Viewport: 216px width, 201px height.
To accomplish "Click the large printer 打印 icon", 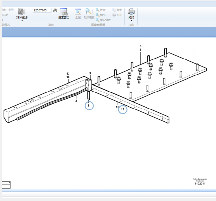I will pyautogui.click(x=131, y=12).
